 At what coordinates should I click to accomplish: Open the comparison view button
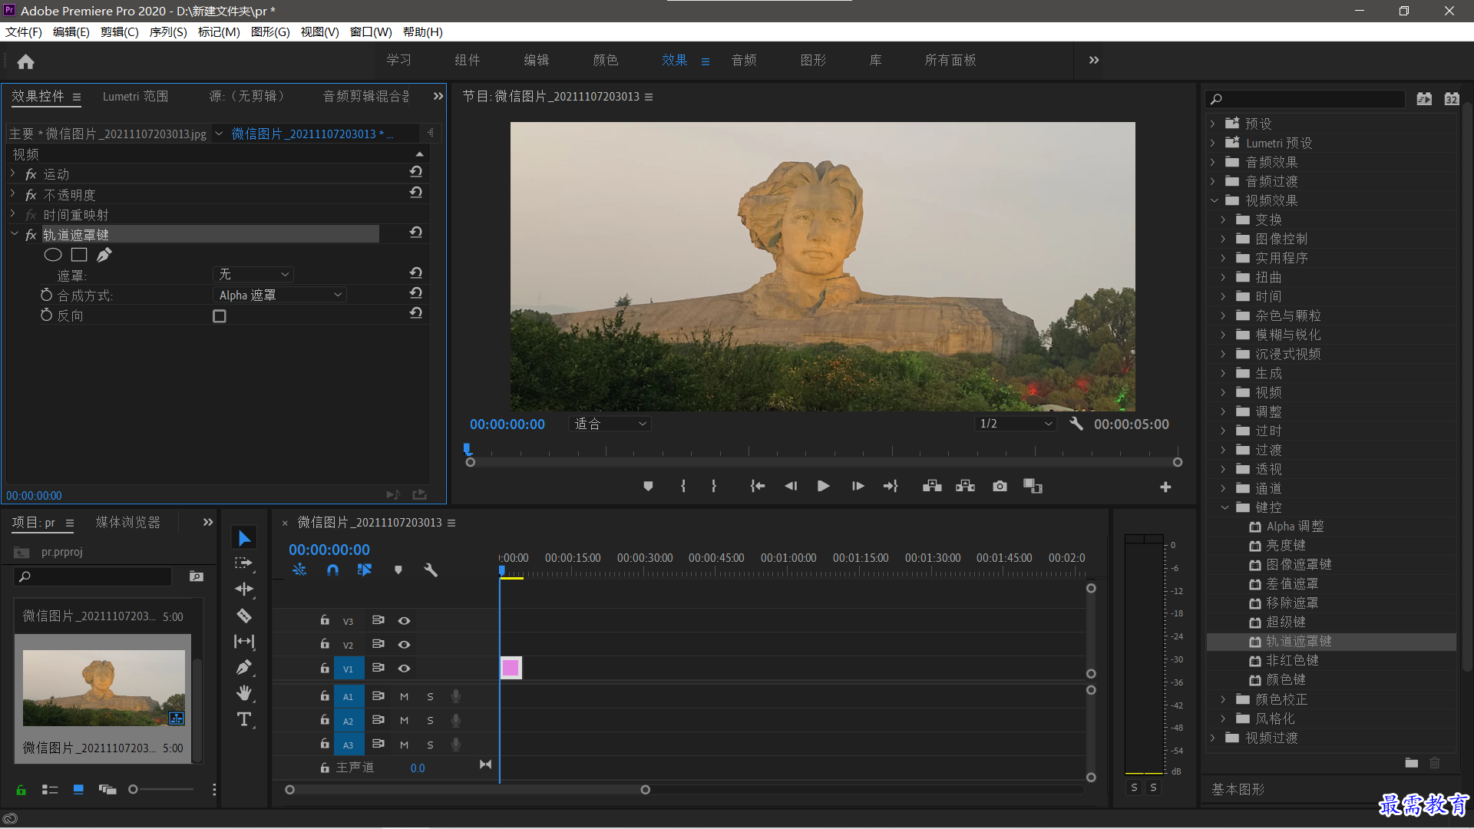click(1033, 487)
